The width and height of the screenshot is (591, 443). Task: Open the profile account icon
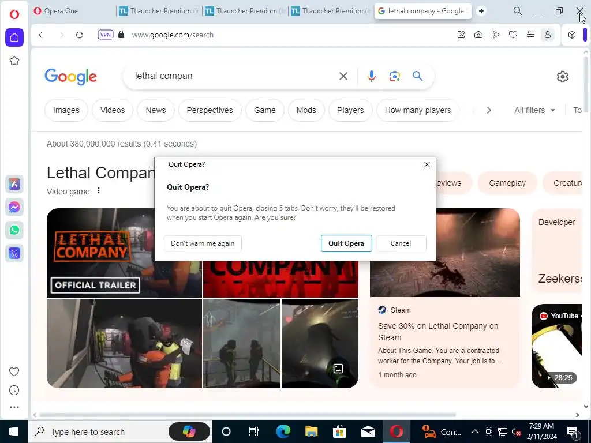548,35
